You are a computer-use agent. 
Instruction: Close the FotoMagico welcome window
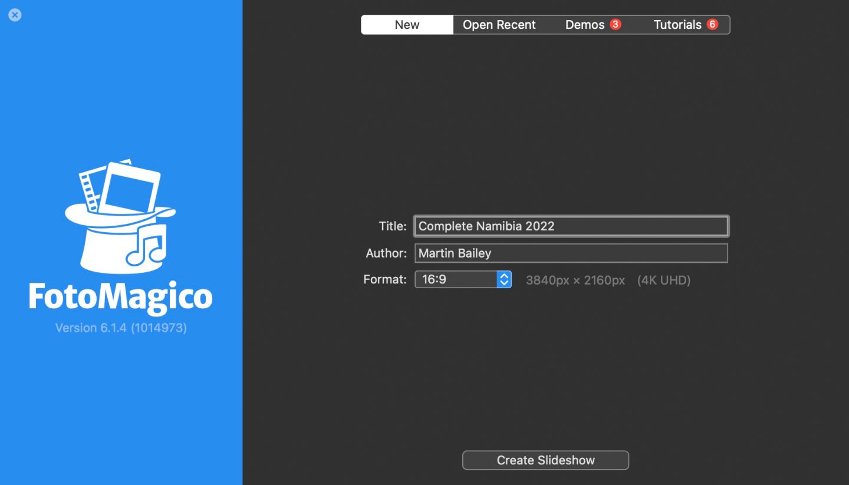click(x=15, y=15)
